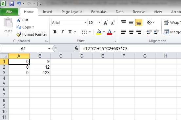Toggle Align Text Right
The height and width of the screenshot is (120, 181).
click(x=139, y=32)
